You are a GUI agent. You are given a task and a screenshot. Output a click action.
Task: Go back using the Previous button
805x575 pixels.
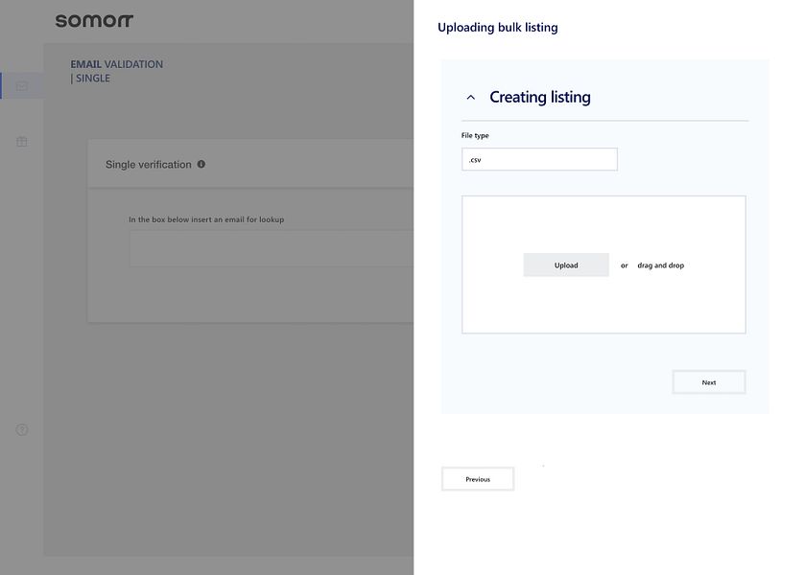click(478, 478)
